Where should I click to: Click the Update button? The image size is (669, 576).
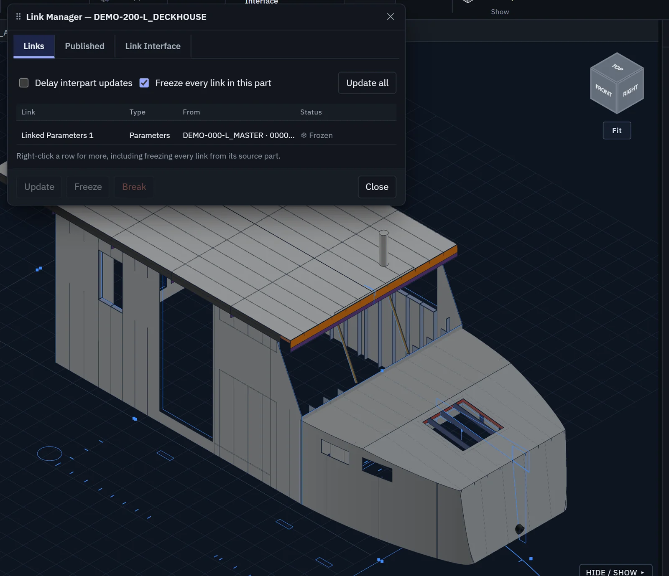(x=39, y=187)
